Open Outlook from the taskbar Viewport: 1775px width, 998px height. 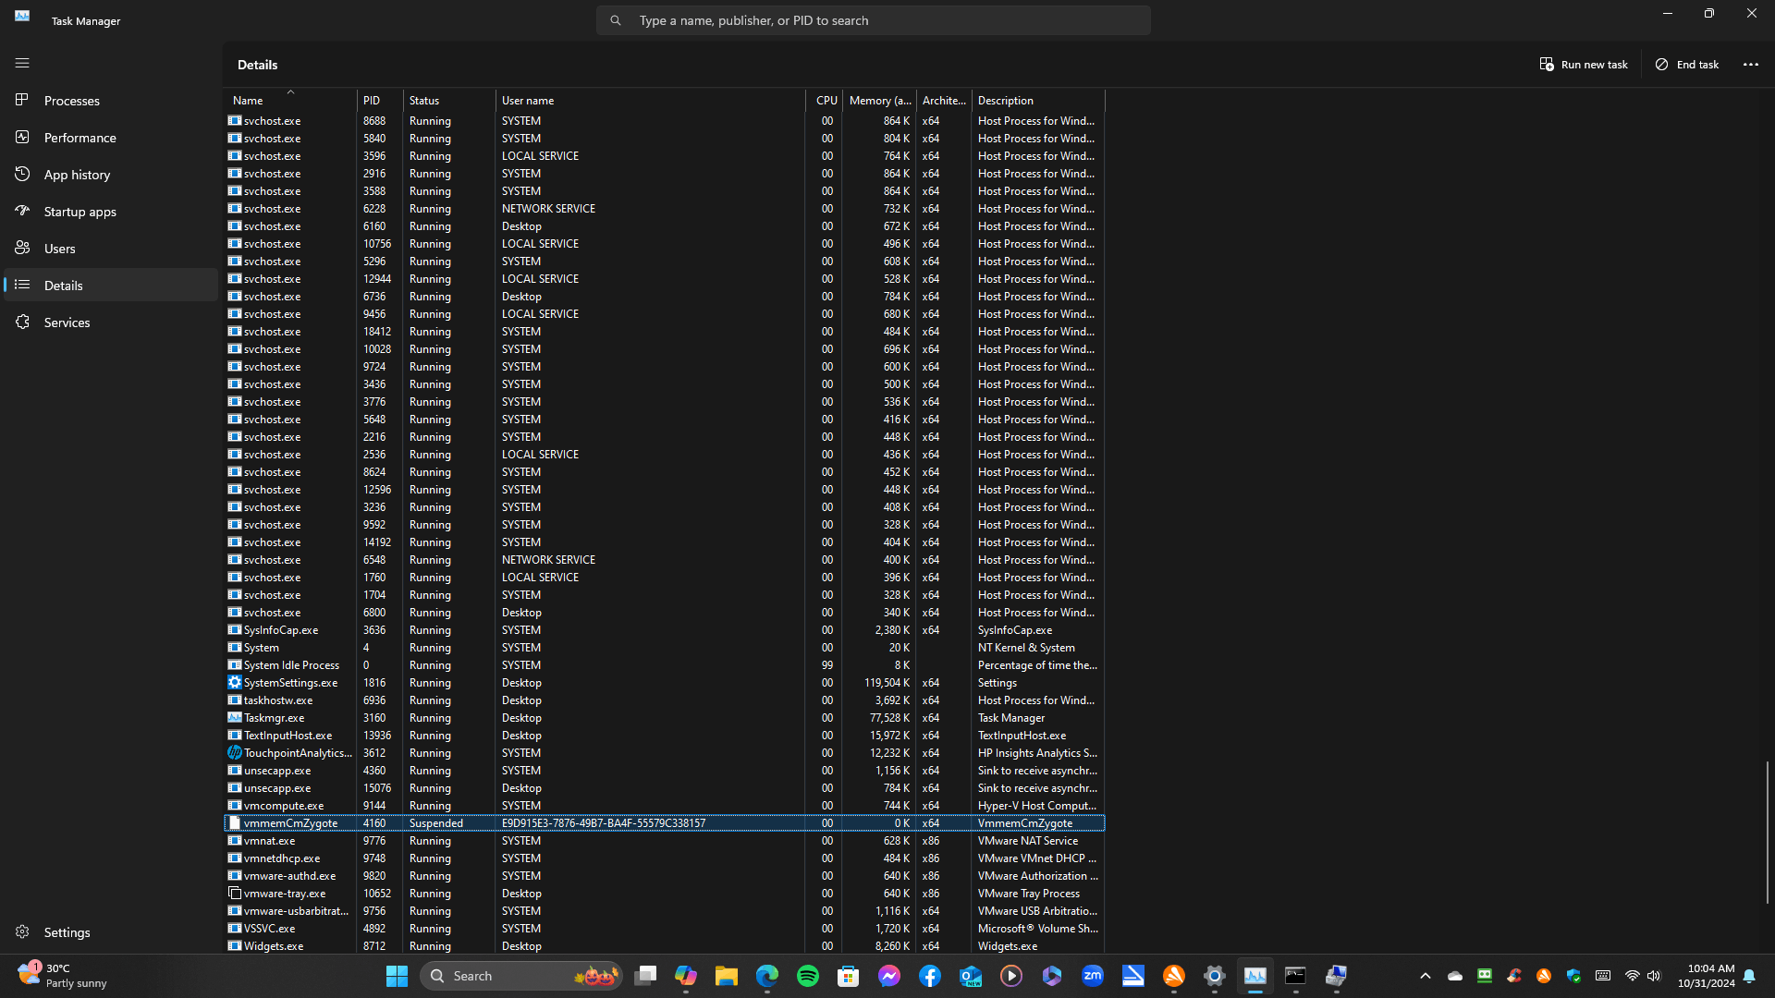pyautogui.click(x=971, y=976)
